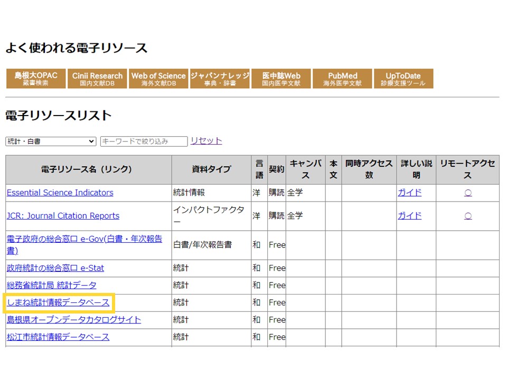This screenshot has height=380, width=507.
Task: Click remote access circle for JCR row
Action: (x=468, y=216)
